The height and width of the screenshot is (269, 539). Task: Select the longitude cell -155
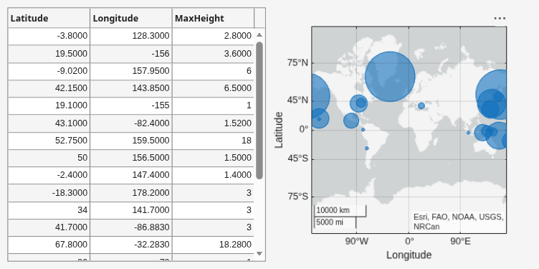pos(131,105)
